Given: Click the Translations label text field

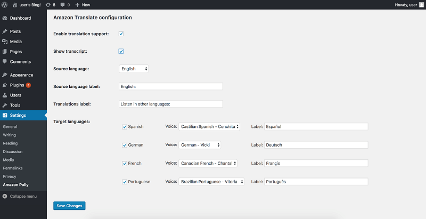Looking at the screenshot, I should point(171,104).
